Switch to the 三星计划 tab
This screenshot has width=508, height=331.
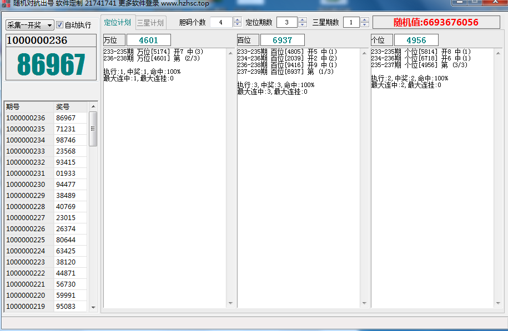150,23
